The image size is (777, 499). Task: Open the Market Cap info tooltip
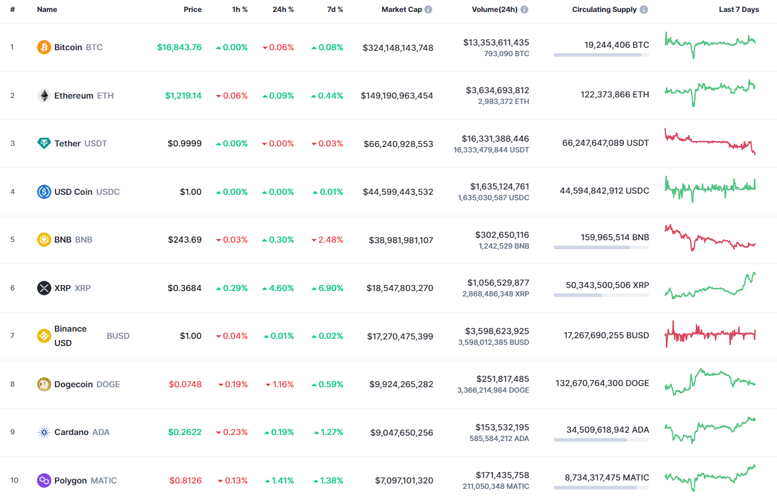[x=428, y=9]
